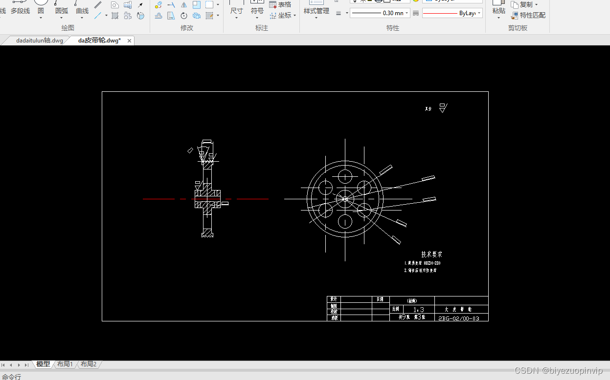This screenshot has width=610, height=380.
Task: Switch to the 布局1 layout tab
Action: [65, 364]
